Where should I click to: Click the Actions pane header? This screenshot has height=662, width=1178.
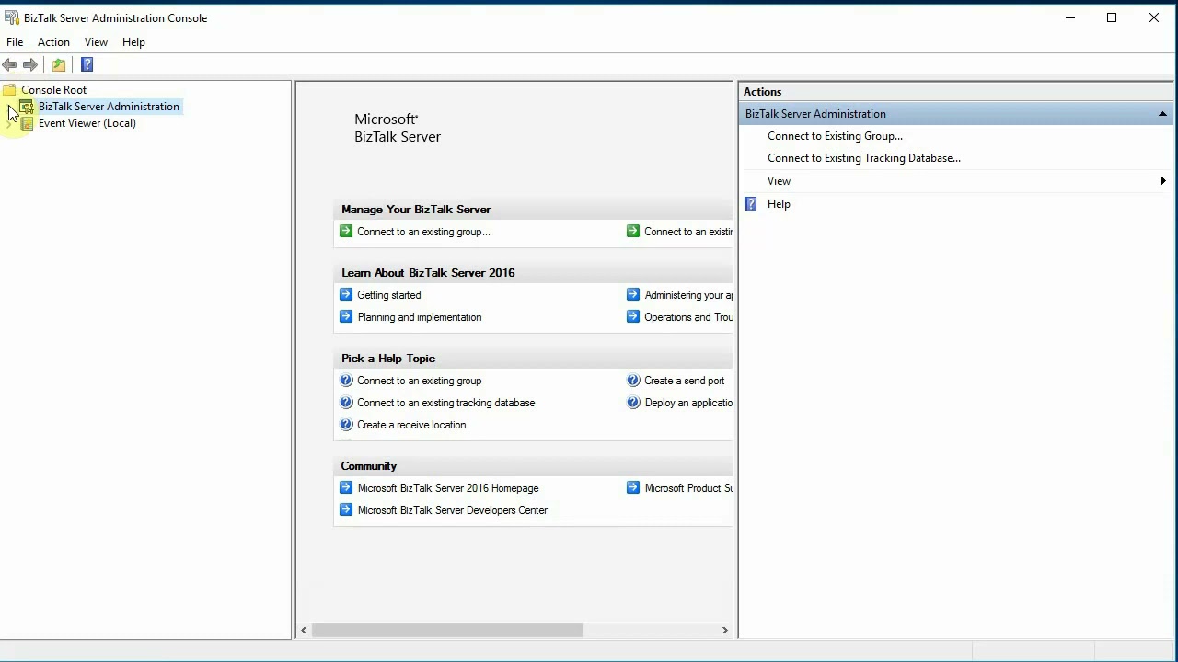955,92
